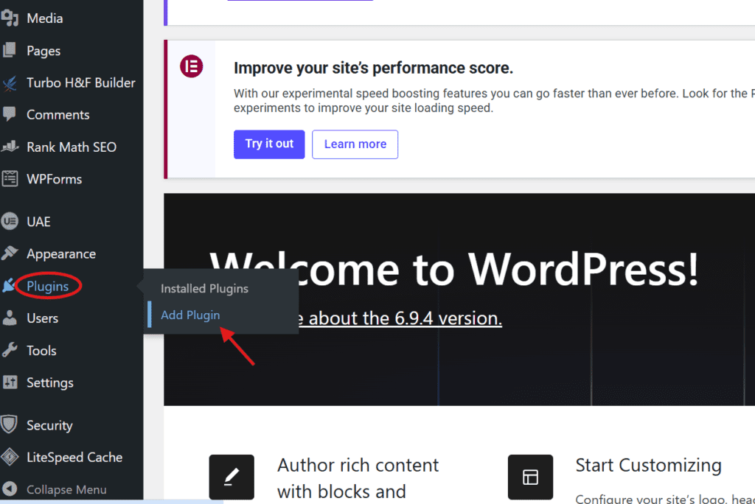Click the pencil icon beside Author rich content
Image resolution: width=755 pixels, height=504 pixels.
(x=232, y=477)
